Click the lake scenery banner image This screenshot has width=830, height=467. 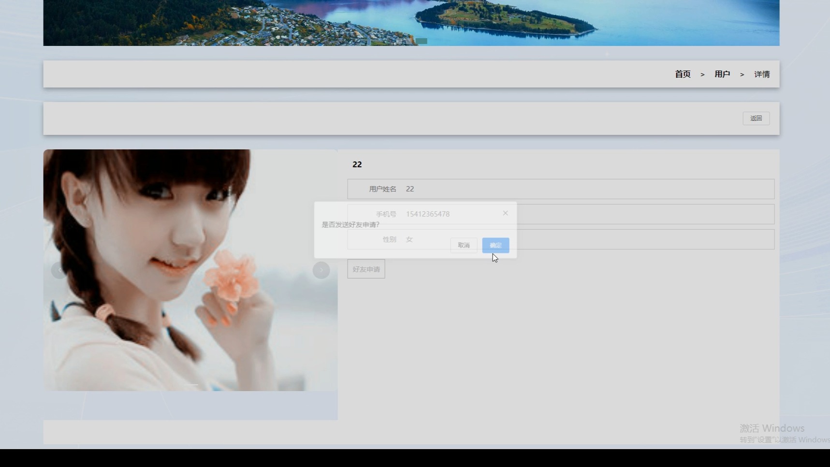pos(411,23)
